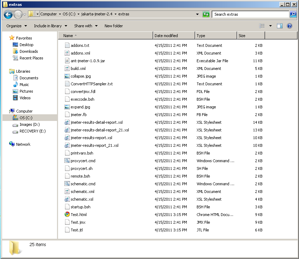
Task: Select the proxycert.cmd file icon
Action: [67, 161]
